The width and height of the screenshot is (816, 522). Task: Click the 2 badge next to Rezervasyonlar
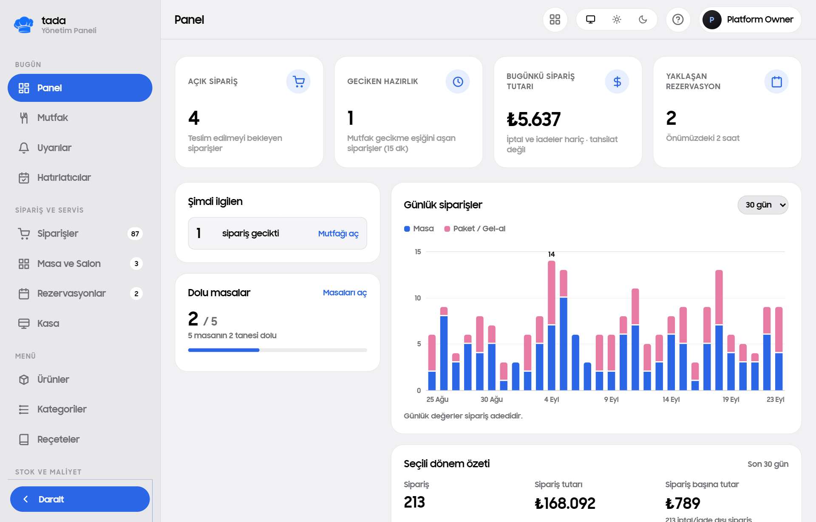point(136,293)
